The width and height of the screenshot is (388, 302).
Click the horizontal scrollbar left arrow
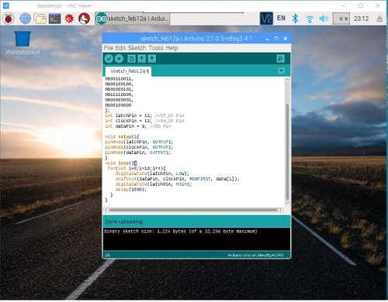[106, 210]
